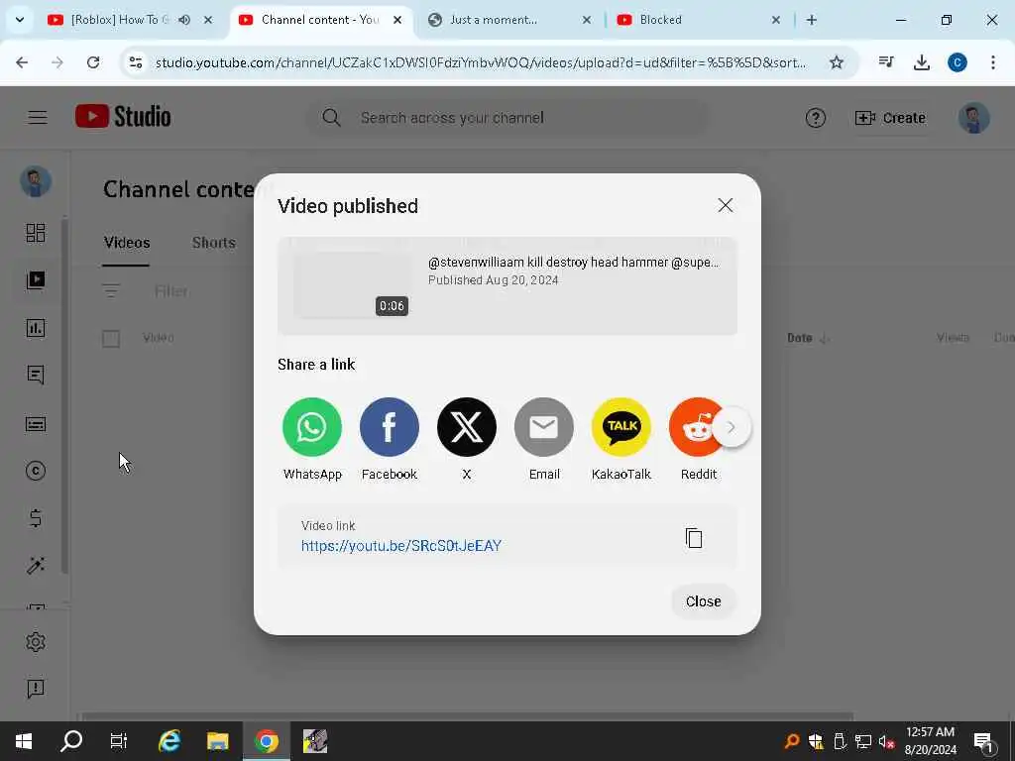Share video link via WhatsApp icon
The height and width of the screenshot is (761, 1015).
tap(312, 427)
